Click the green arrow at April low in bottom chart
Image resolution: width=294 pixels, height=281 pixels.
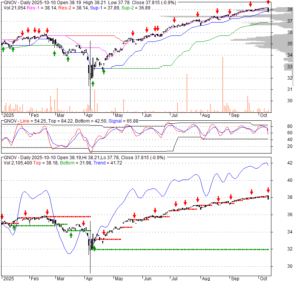[94, 248]
